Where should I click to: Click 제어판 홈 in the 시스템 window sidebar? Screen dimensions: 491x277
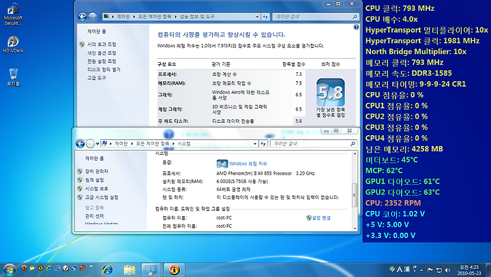click(x=94, y=158)
